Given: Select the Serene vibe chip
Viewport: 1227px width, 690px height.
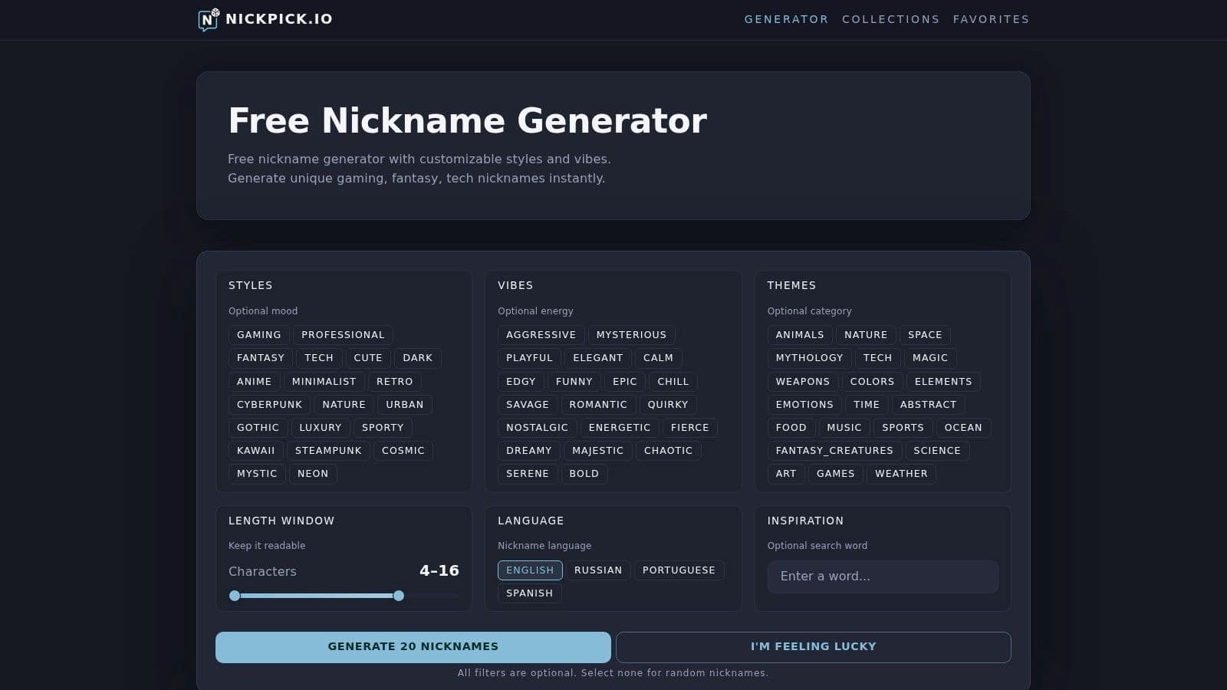Looking at the screenshot, I should (x=528, y=474).
